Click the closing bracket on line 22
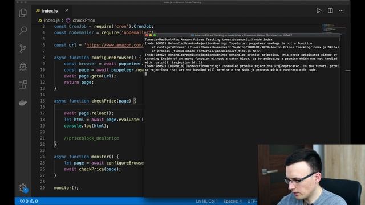The width and height of the screenshot is (365, 205). click(x=55, y=144)
